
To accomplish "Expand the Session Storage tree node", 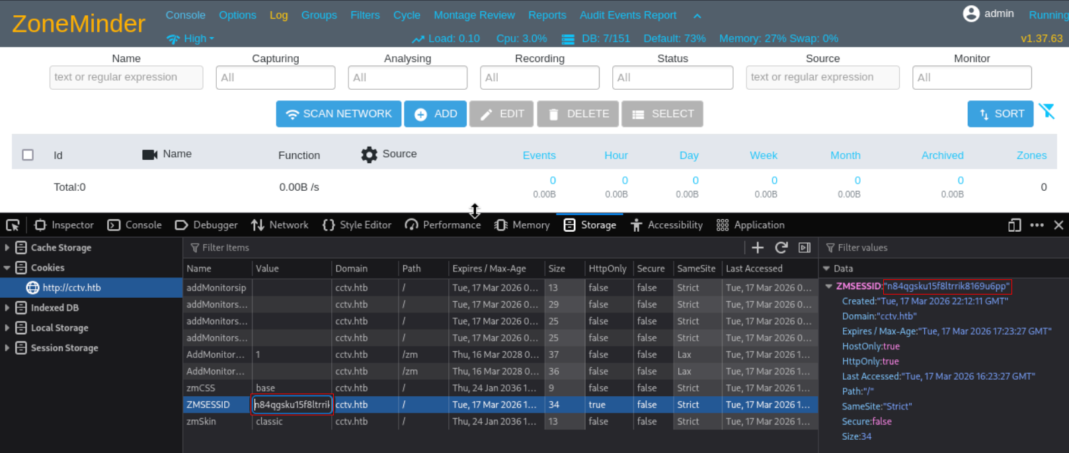I will coord(7,348).
